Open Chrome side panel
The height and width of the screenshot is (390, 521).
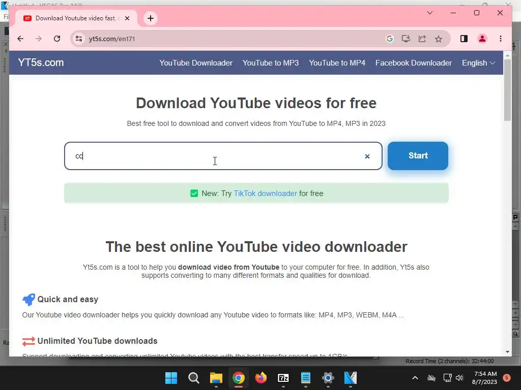coord(464,39)
